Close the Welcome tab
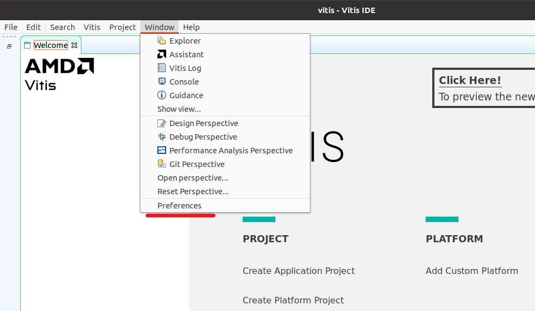Screen dimensions: 535x311 75,45
